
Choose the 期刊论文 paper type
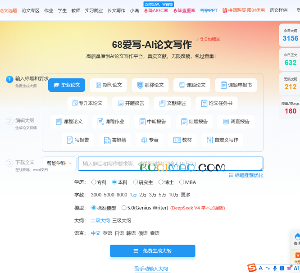point(108,85)
